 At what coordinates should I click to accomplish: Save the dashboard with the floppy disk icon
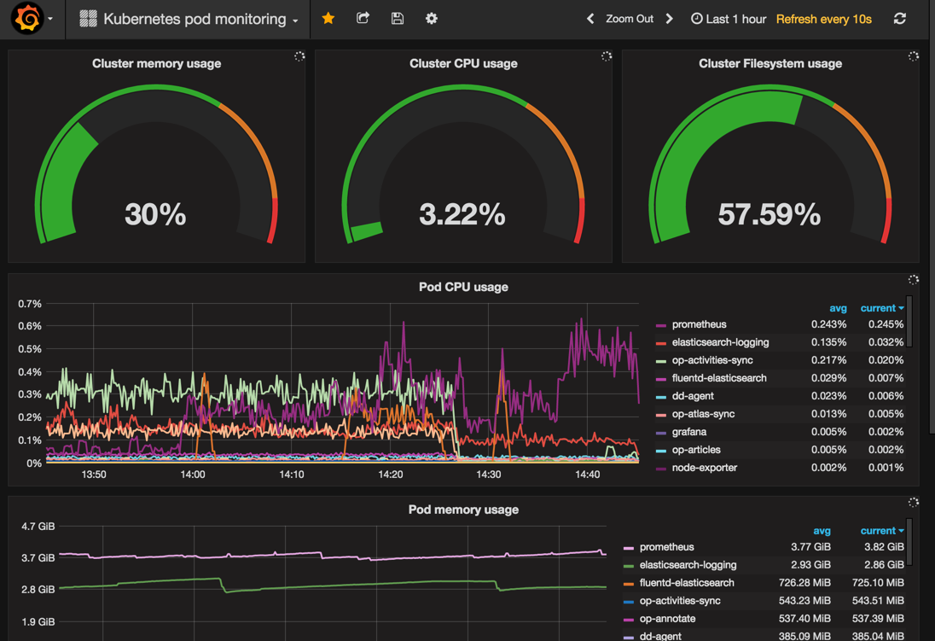pyautogui.click(x=398, y=19)
